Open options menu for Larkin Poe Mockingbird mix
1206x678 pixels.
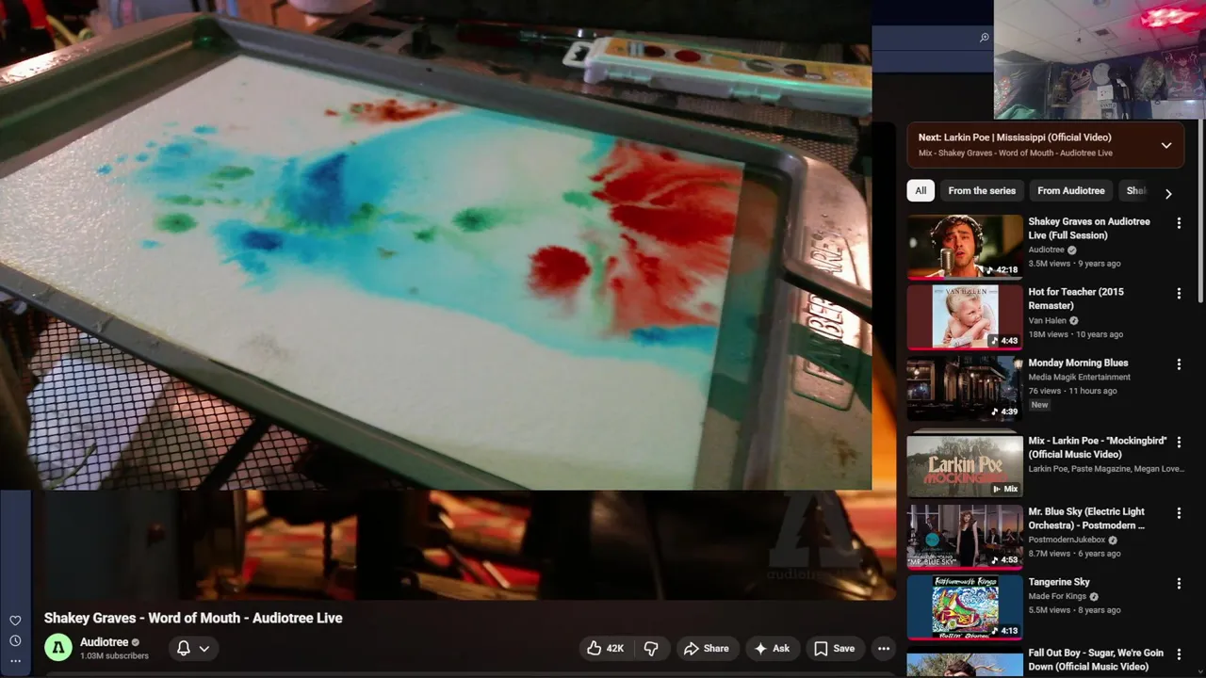(x=1179, y=442)
